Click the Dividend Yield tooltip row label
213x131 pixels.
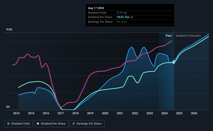pos(97,13)
